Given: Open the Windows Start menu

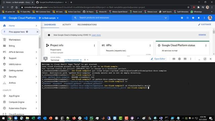Looking at the screenshot, I should click(x=3, y=118).
